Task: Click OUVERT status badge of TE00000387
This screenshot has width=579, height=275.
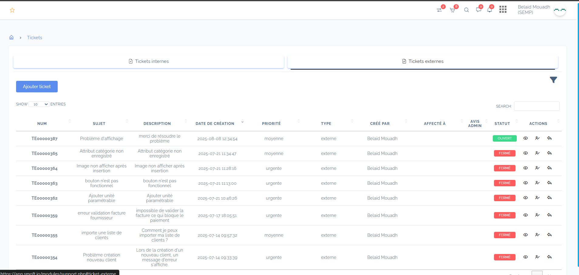Action: coord(505,138)
